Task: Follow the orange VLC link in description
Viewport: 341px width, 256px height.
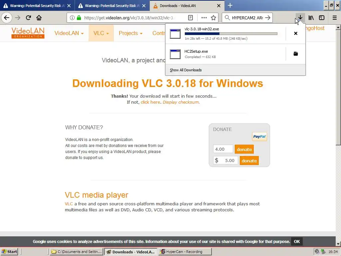Action: 69,204
